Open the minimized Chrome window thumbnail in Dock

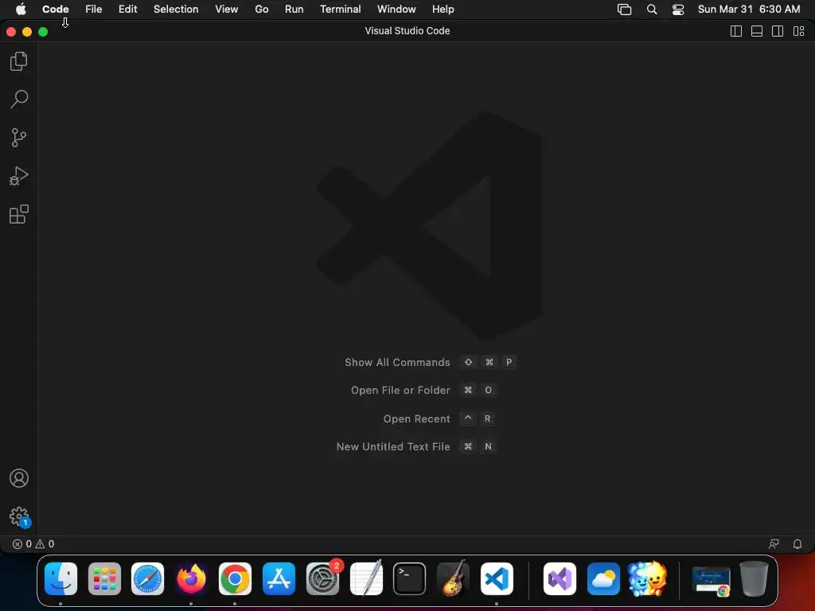pyautogui.click(x=711, y=581)
